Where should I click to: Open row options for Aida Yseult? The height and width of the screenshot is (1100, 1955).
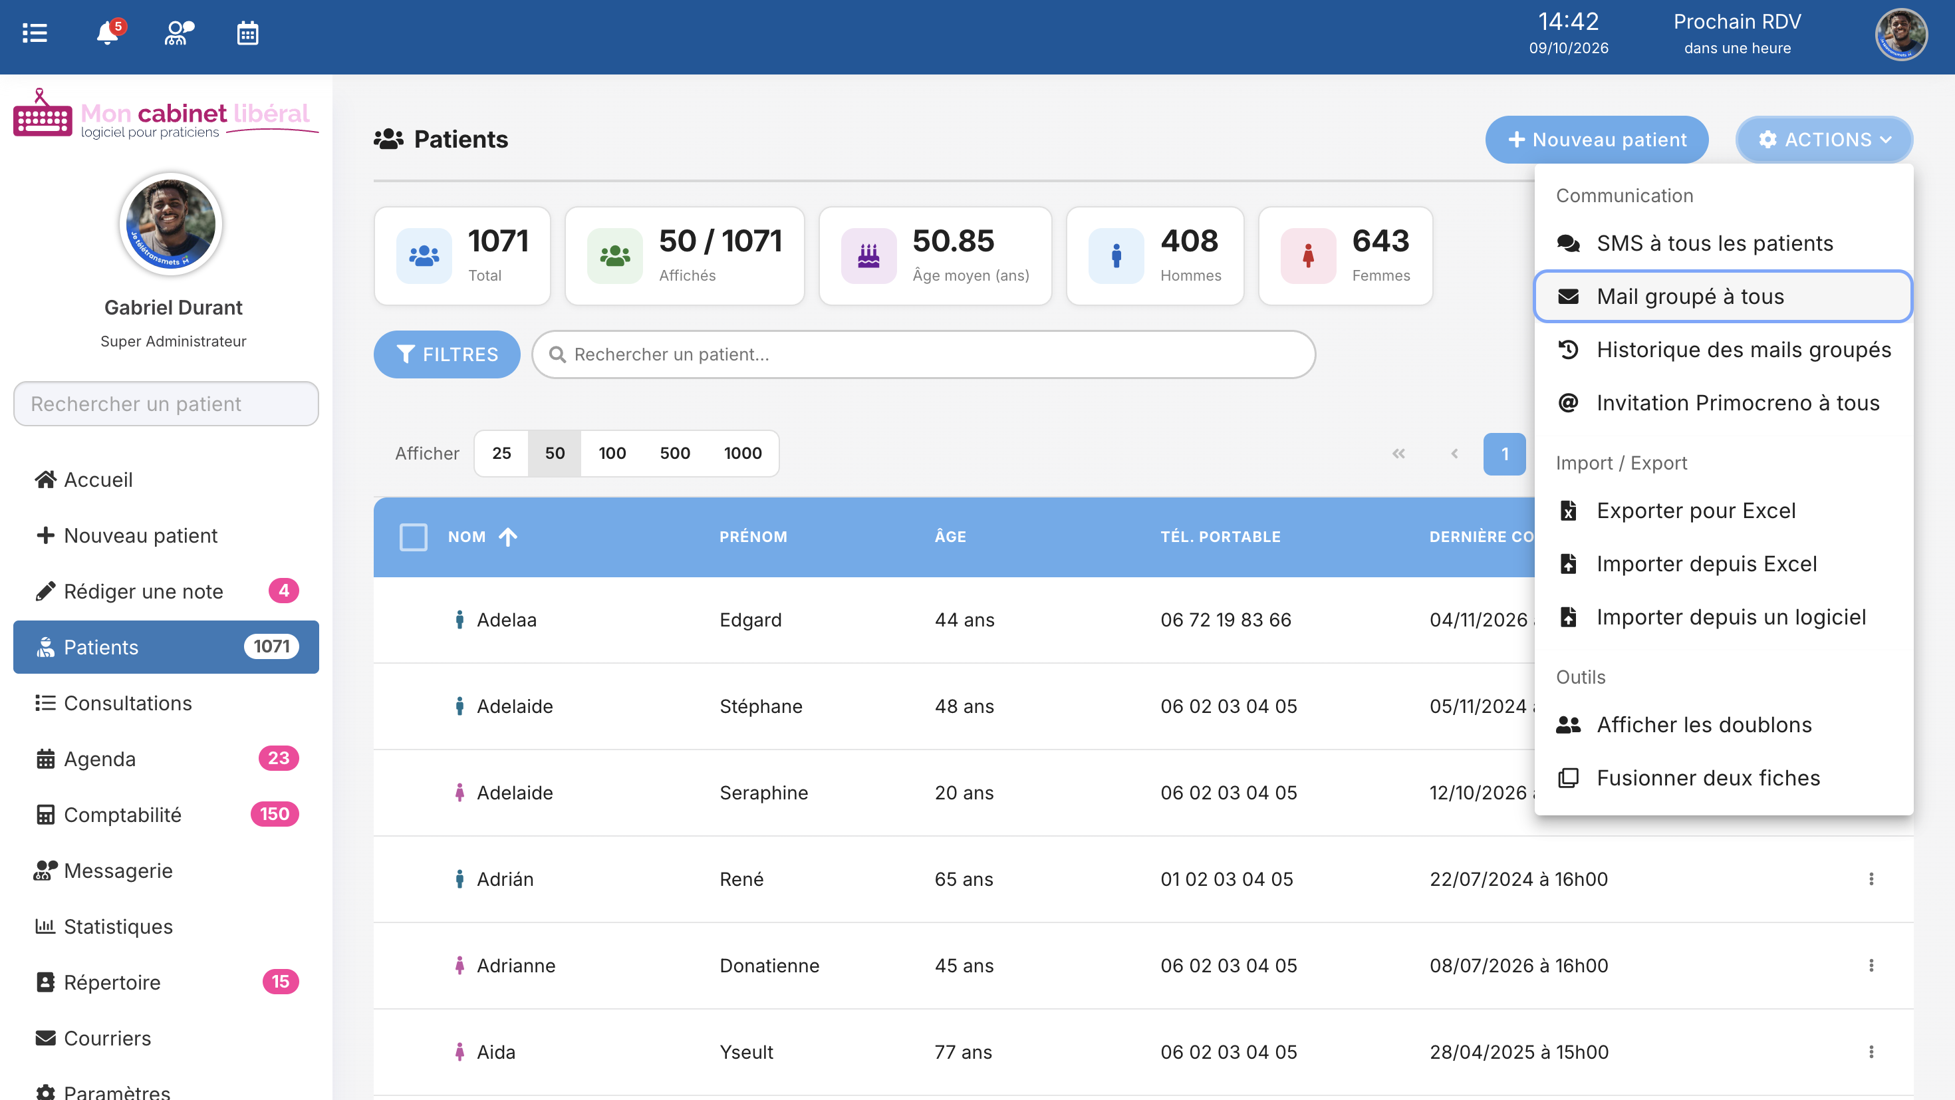pos(1871,1052)
